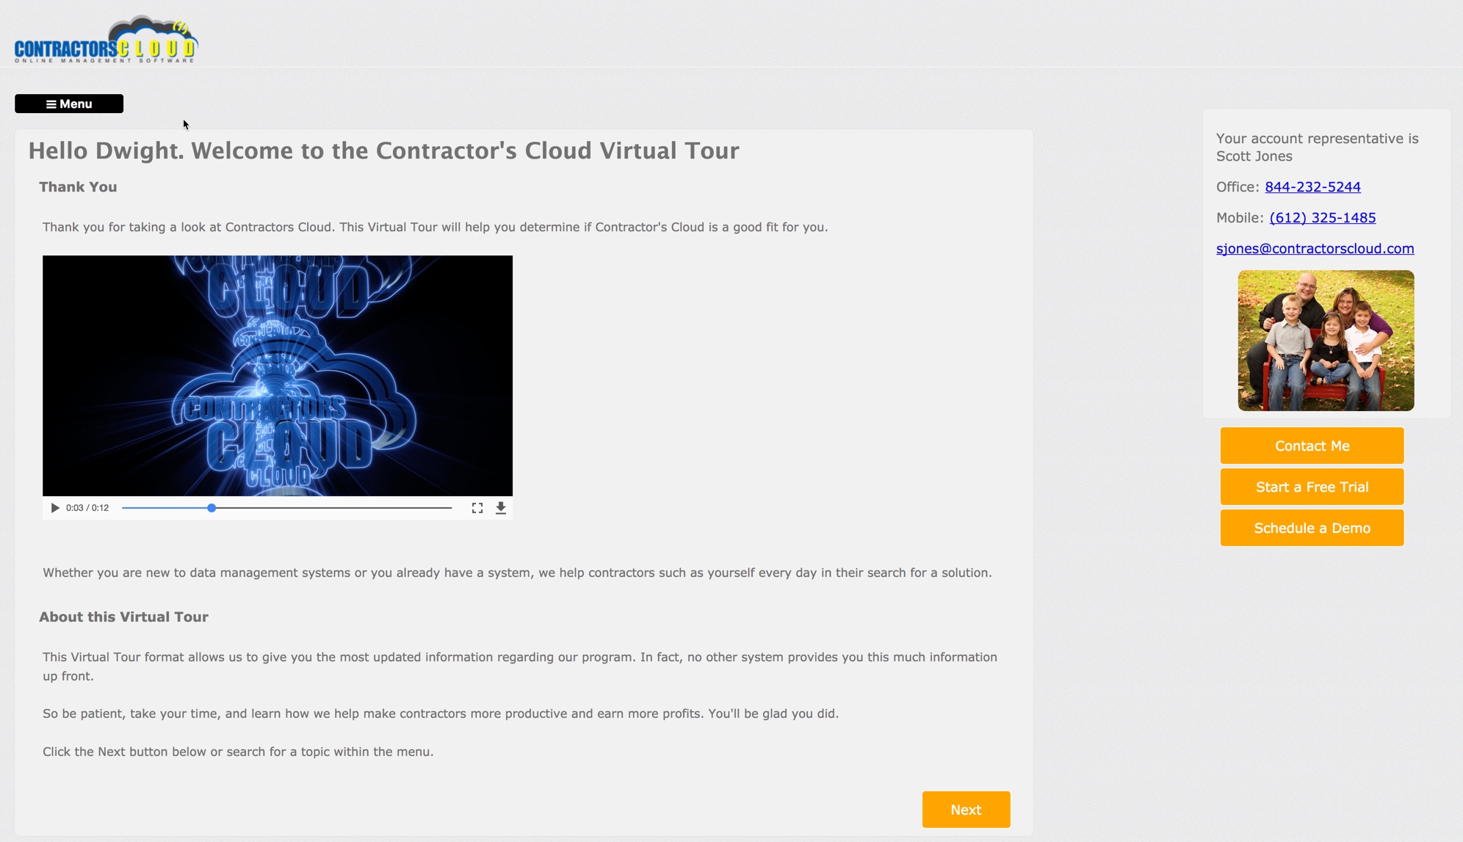This screenshot has height=842, width=1463.
Task: Click the sjones@contractorscloud.com email link
Action: pyautogui.click(x=1315, y=249)
